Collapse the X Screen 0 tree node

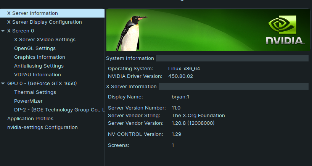[3, 31]
